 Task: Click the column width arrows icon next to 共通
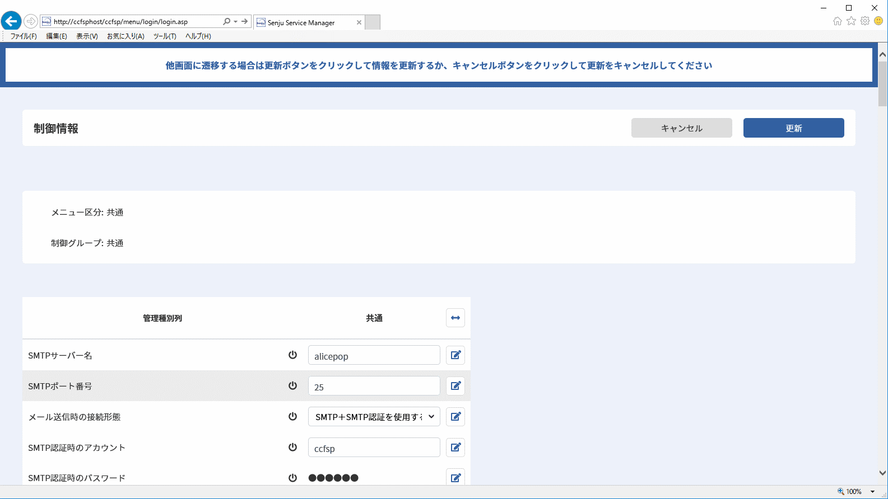point(455,318)
